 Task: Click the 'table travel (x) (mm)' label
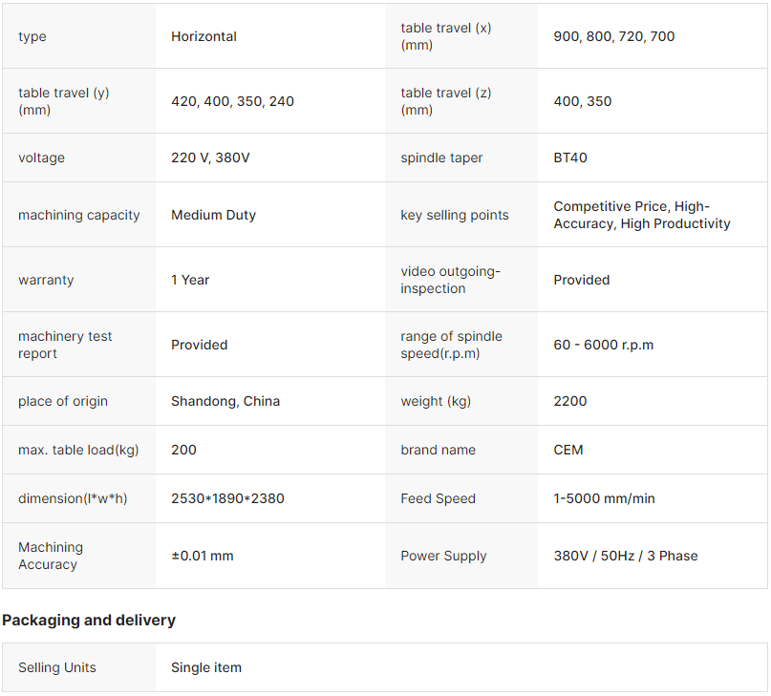click(x=446, y=36)
